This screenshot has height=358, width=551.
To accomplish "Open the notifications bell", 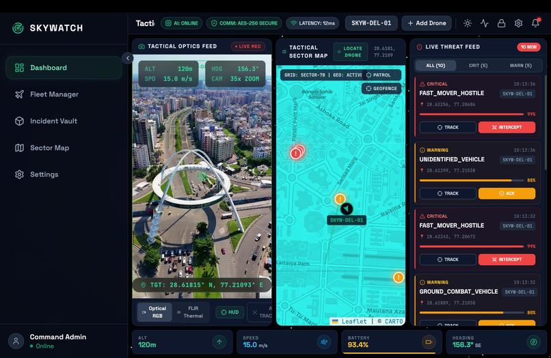I will point(535,23).
